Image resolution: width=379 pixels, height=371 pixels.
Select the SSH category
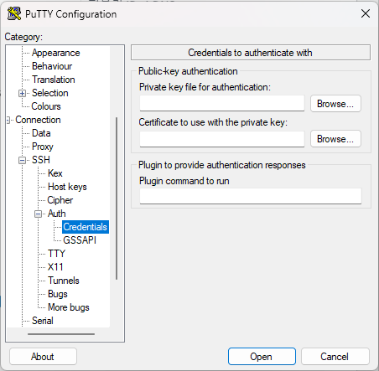click(x=41, y=160)
